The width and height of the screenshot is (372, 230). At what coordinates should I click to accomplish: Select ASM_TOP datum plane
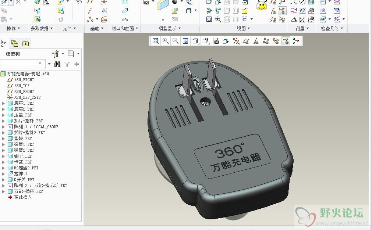click(19, 86)
